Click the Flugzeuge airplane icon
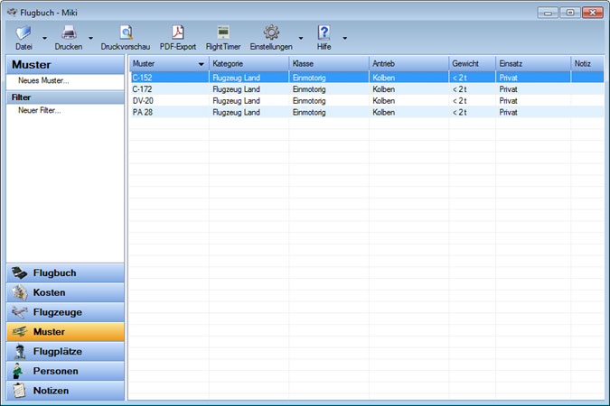 pos(20,312)
